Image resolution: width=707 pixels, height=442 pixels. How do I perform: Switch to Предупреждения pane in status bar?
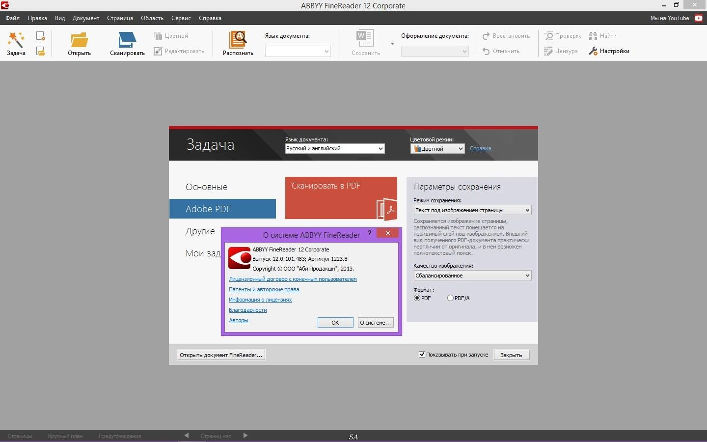pos(120,436)
